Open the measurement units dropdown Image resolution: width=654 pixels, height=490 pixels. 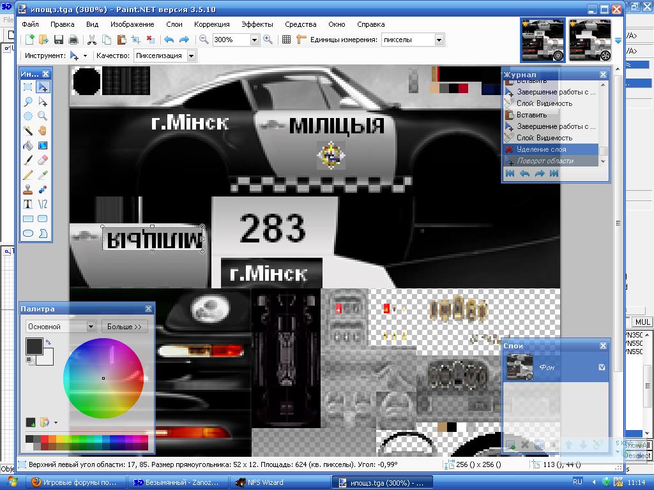coord(439,40)
